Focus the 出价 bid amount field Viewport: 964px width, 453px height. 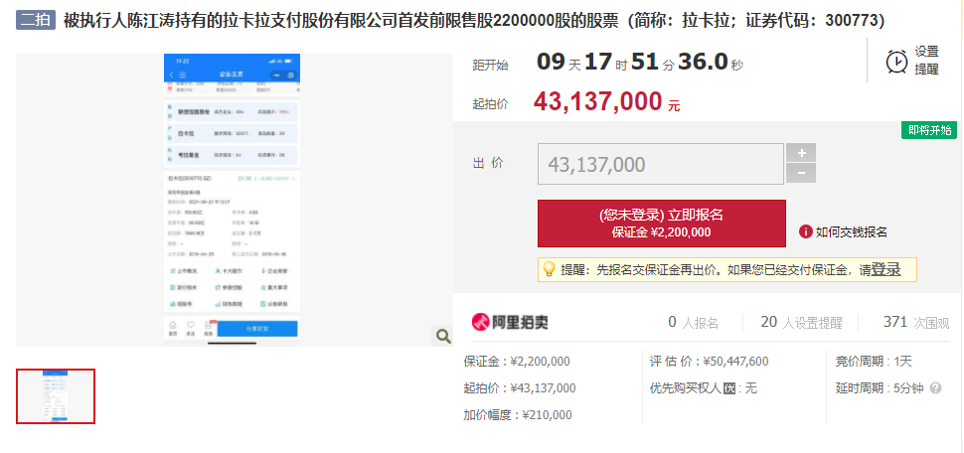point(660,164)
